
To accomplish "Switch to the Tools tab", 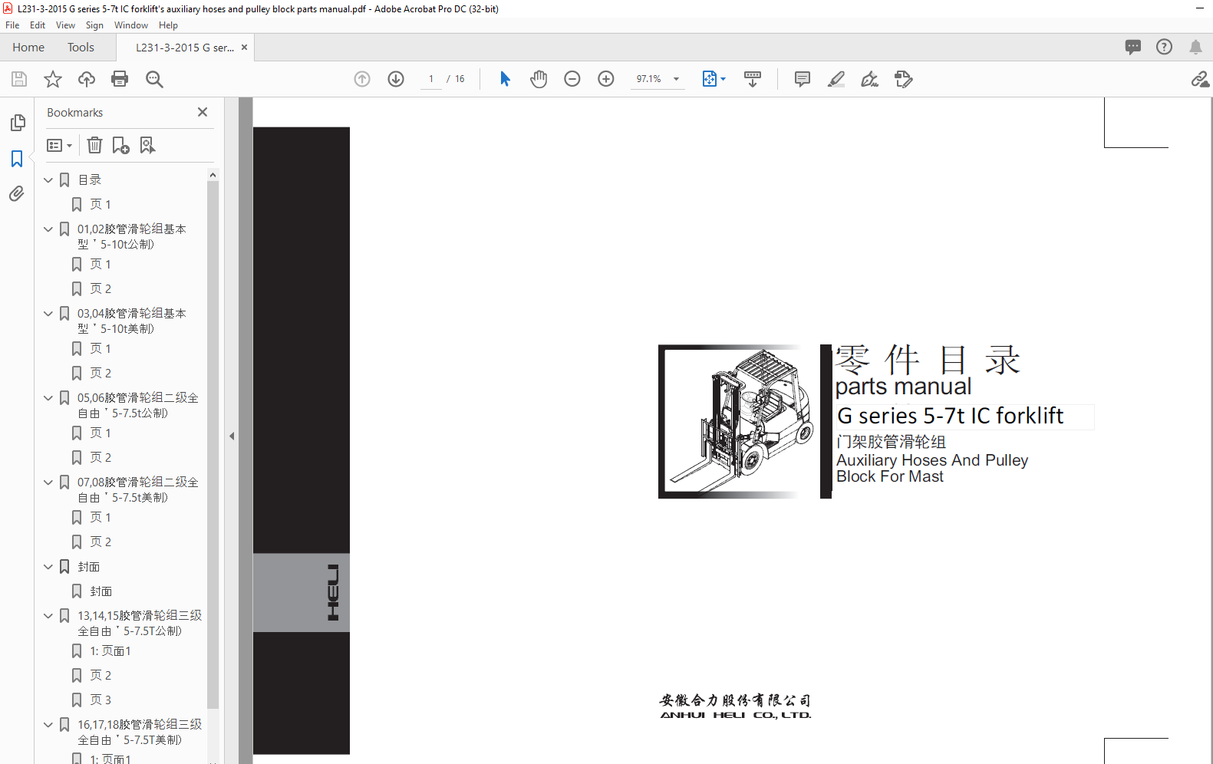I will pos(81,47).
